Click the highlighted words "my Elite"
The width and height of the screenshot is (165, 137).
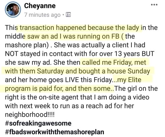(x=129, y=80)
